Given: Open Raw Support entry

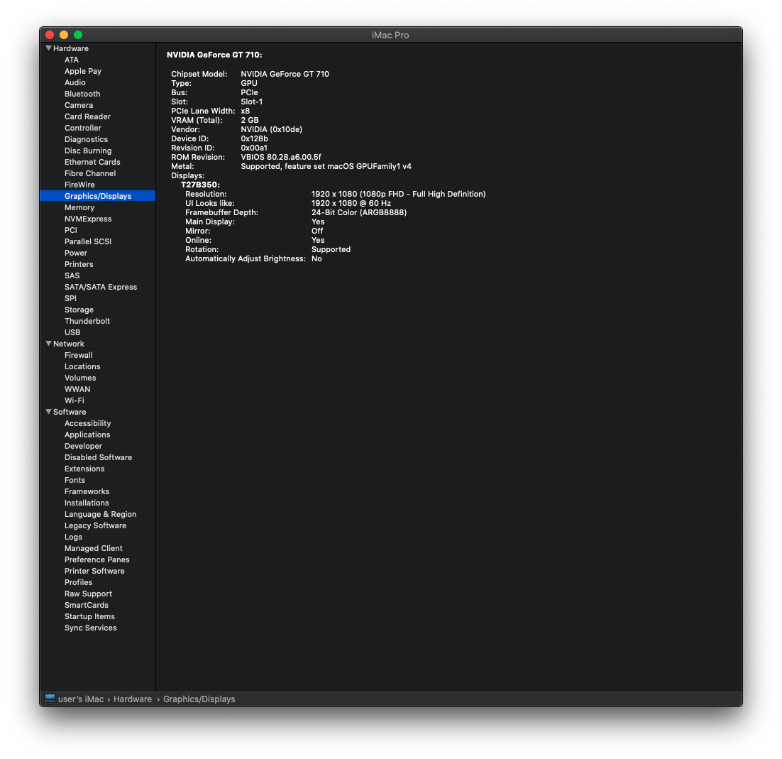Looking at the screenshot, I should 88,594.
